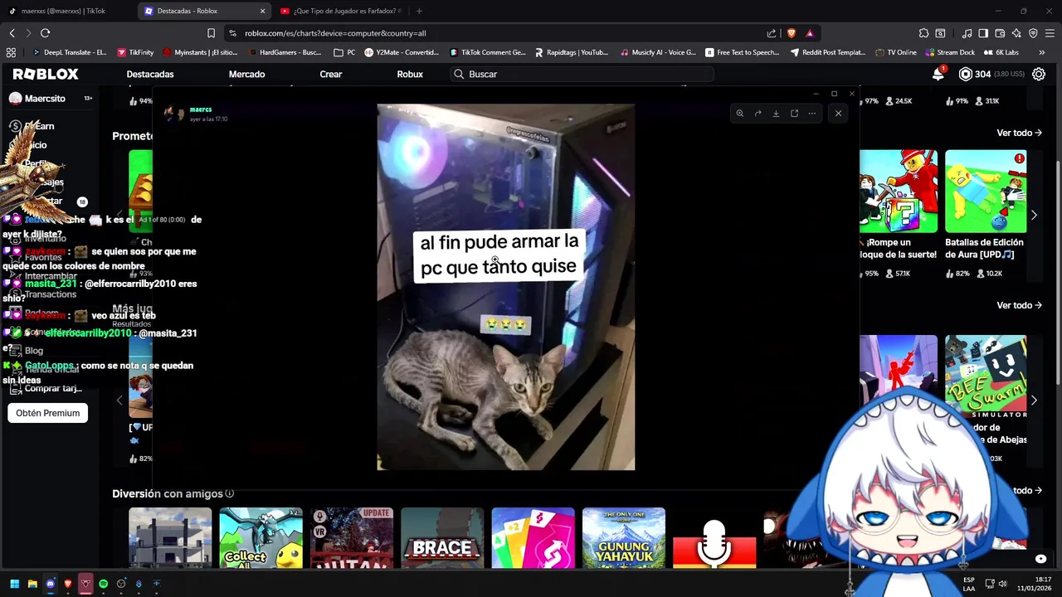The image size is (1062, 597).
Task: Open browser extensions puzzle icon
Action: (x=923, y=33)
